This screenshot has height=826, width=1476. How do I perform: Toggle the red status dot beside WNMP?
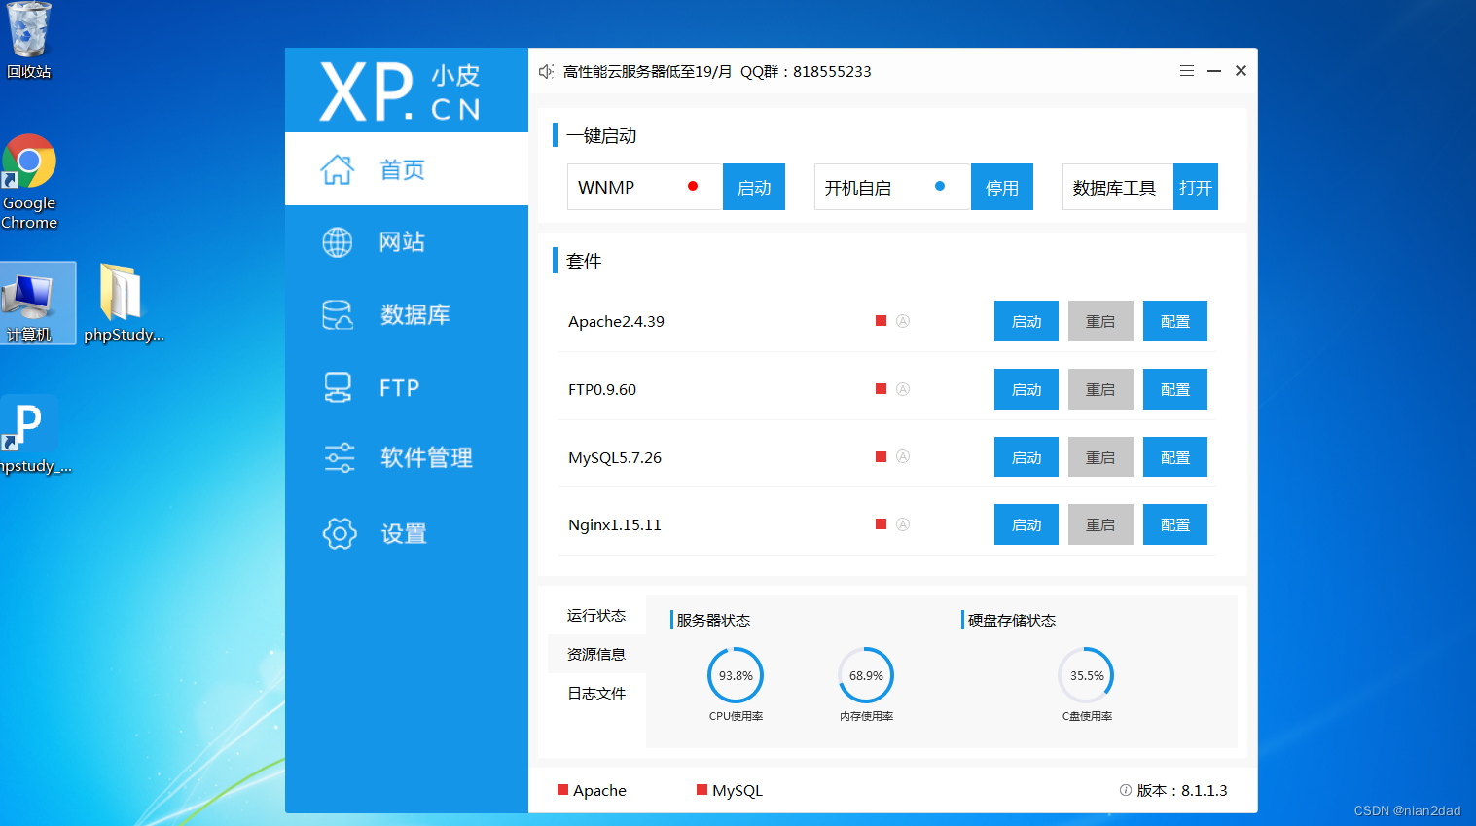click(693, 184)
